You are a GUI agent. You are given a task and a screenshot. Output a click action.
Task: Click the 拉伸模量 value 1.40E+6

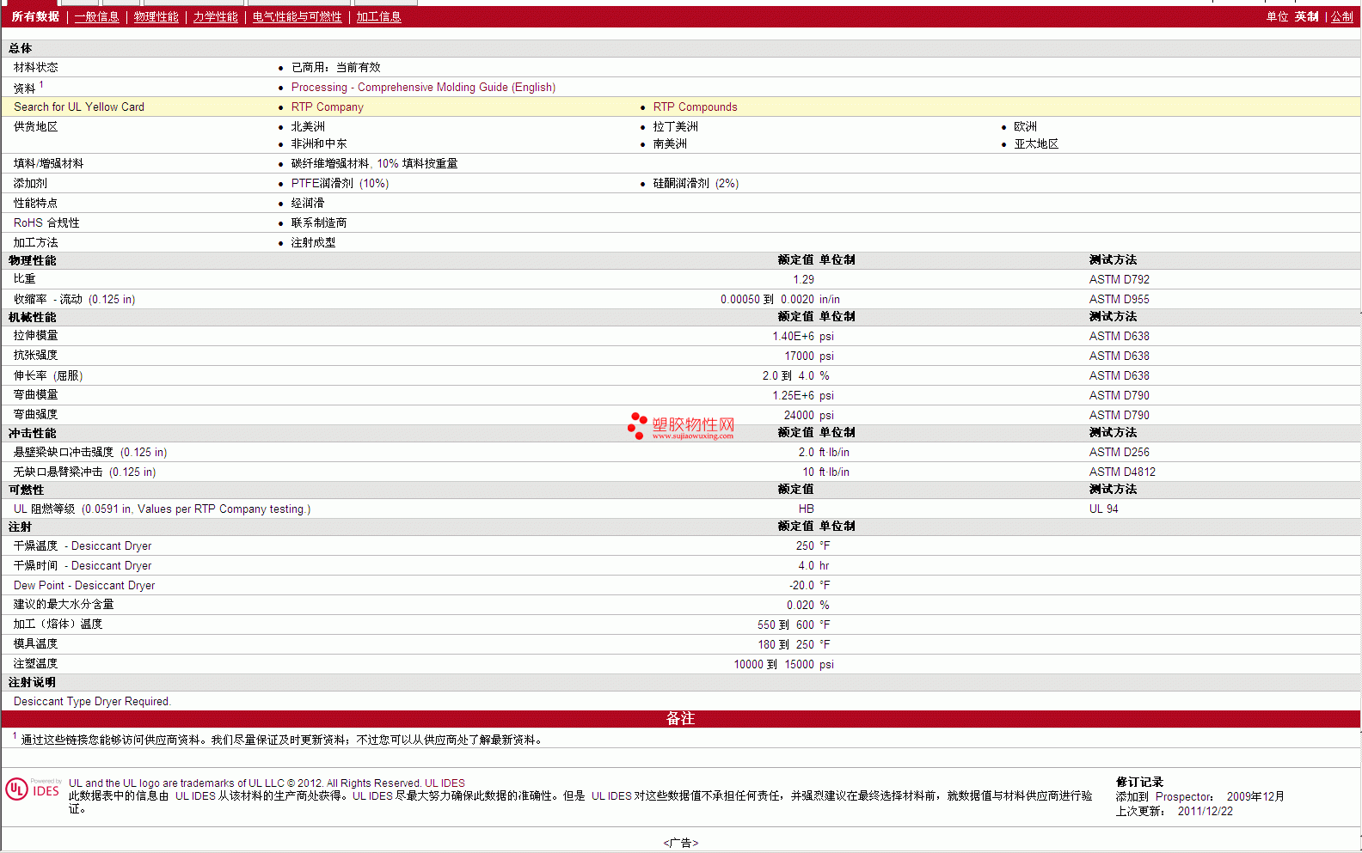pos(793,336)
